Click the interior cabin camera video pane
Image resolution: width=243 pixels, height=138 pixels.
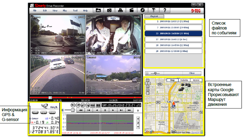pyautogui.click(x=114, y=35)
